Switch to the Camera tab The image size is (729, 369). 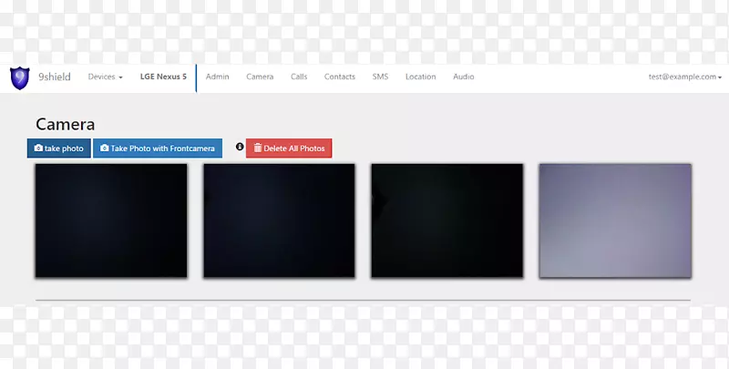[x=260, y=77]
